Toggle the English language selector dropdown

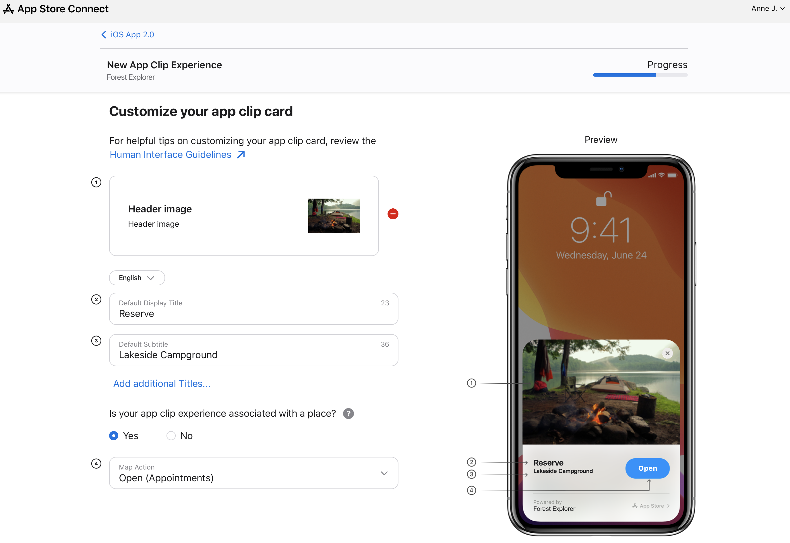pyautogui.click(x=136, y=277)
